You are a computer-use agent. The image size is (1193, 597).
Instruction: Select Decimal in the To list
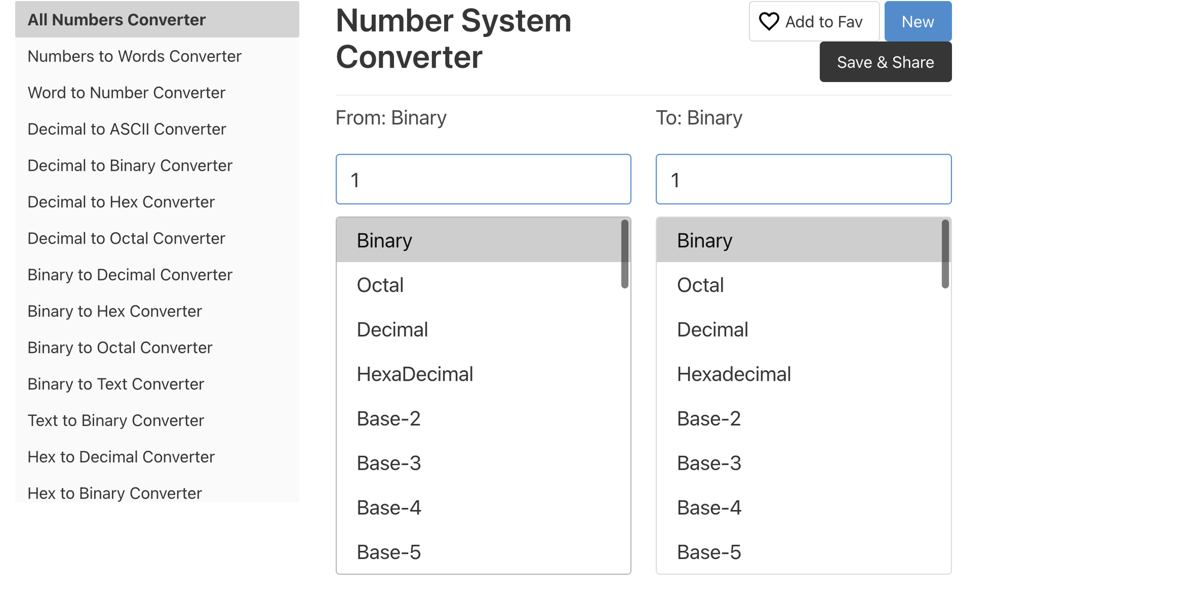[799, 329]
